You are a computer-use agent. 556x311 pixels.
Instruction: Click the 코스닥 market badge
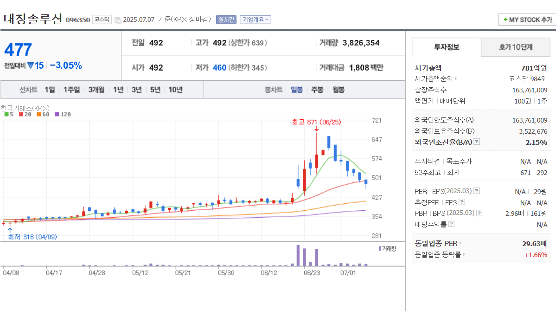(102, 19)
